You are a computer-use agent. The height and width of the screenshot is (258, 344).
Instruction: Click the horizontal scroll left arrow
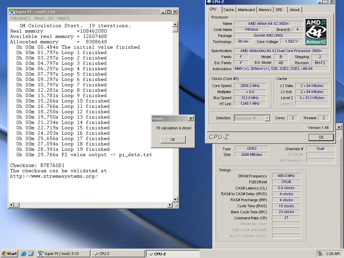(11, 205)
